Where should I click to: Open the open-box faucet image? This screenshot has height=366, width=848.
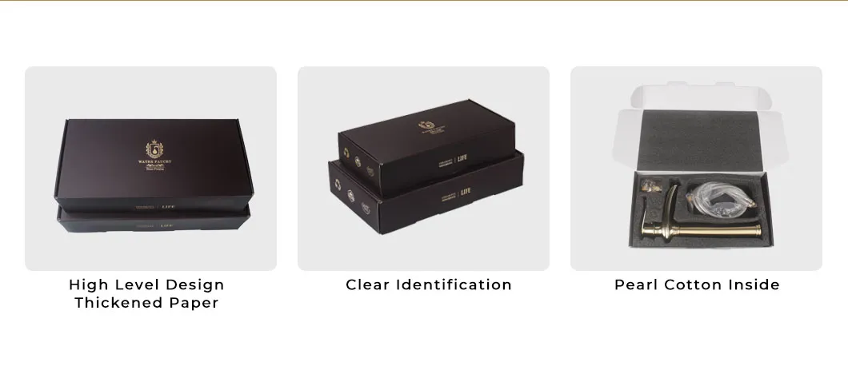696,168
